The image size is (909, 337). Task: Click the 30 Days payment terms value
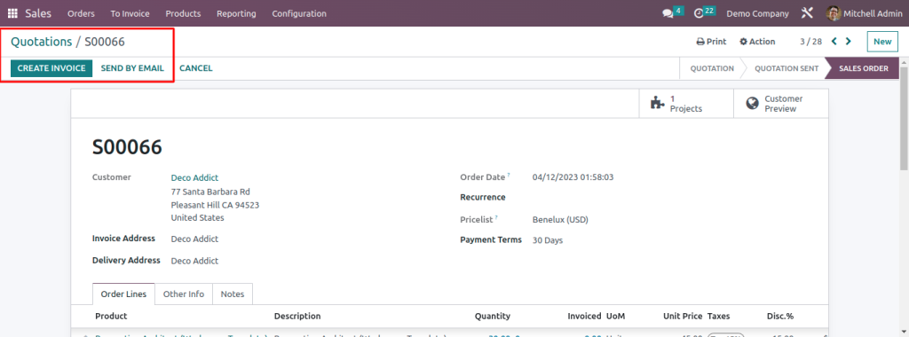(548, 240)
